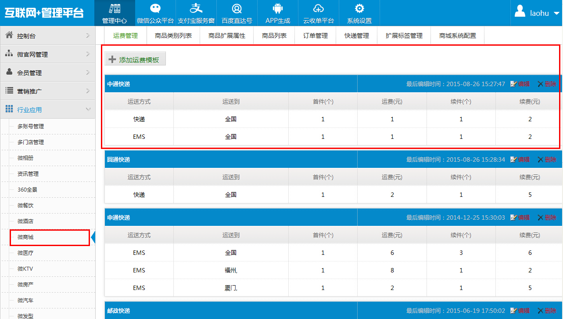Edit the 圆通快递 shipping template

point(520,159)
